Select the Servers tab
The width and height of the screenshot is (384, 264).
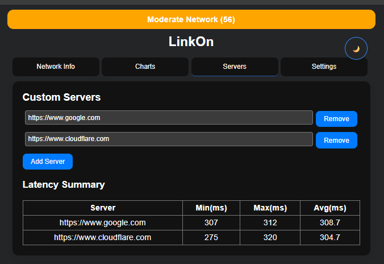tap(235, 67)
